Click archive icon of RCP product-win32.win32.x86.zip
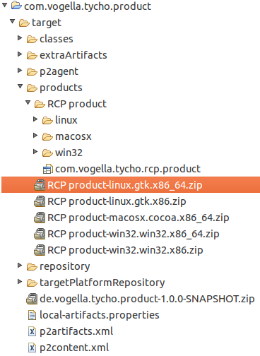260x356 pixels. (40, 250)
